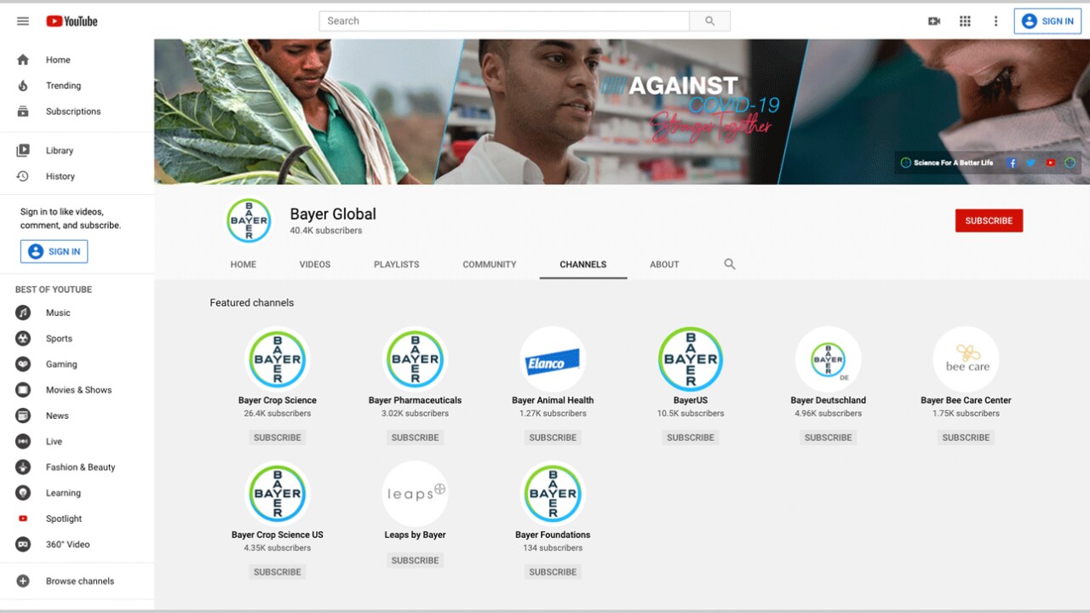Subscribe to Bayer Crop Science US
This screenshot has width=1090, height=613.
tap(278, 572)
